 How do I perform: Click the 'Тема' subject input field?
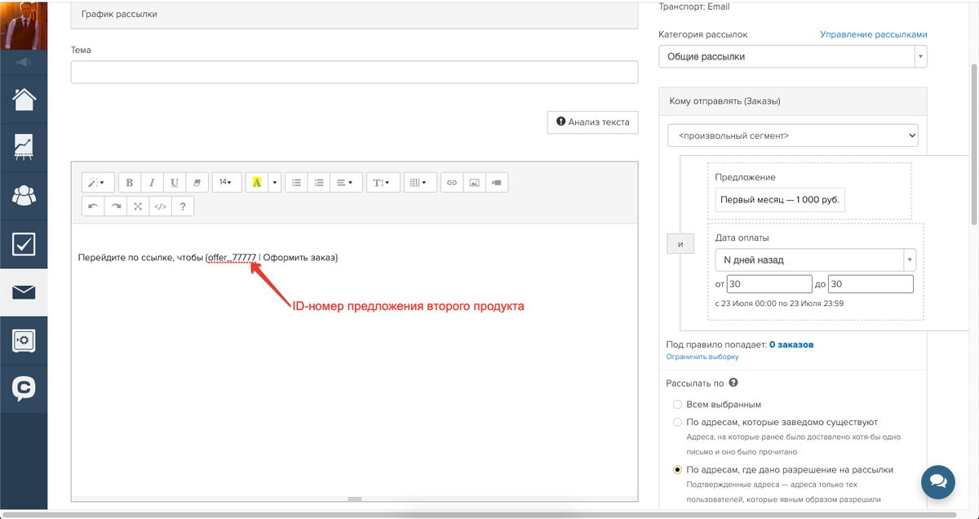click(354, 72)
